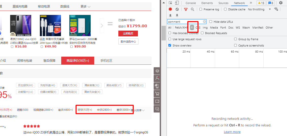This screenshot has height=136, width=287.
Task: Open the user account sidebar icon
Action: click(x=157, y=78)
